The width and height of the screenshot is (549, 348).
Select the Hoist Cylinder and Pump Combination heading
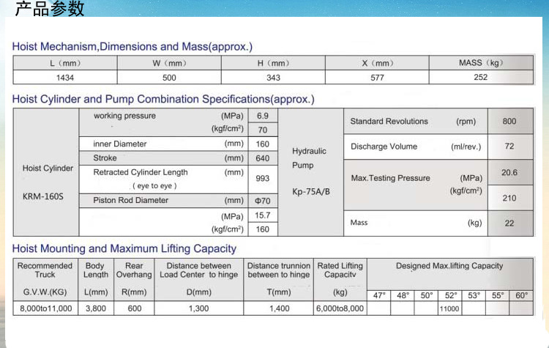click(163, 99)
